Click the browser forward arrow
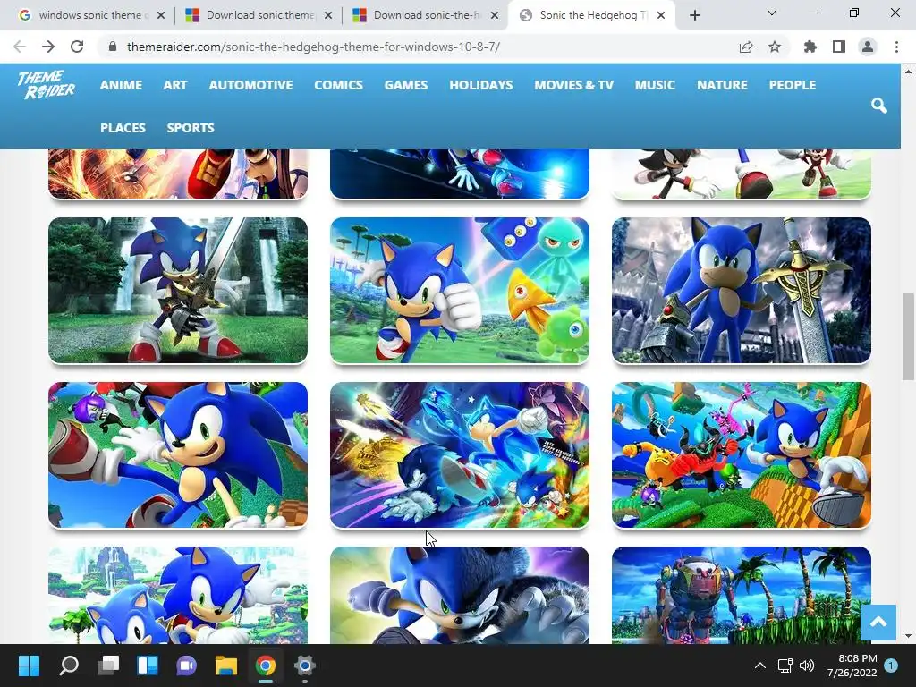Image resolution: width=916 pixels, height=687 pixels. pyautogui.click(x=48, y=47)
